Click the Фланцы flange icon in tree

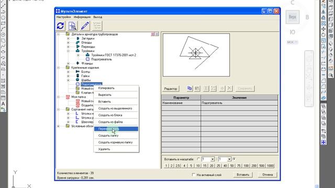tap(78, 63)
